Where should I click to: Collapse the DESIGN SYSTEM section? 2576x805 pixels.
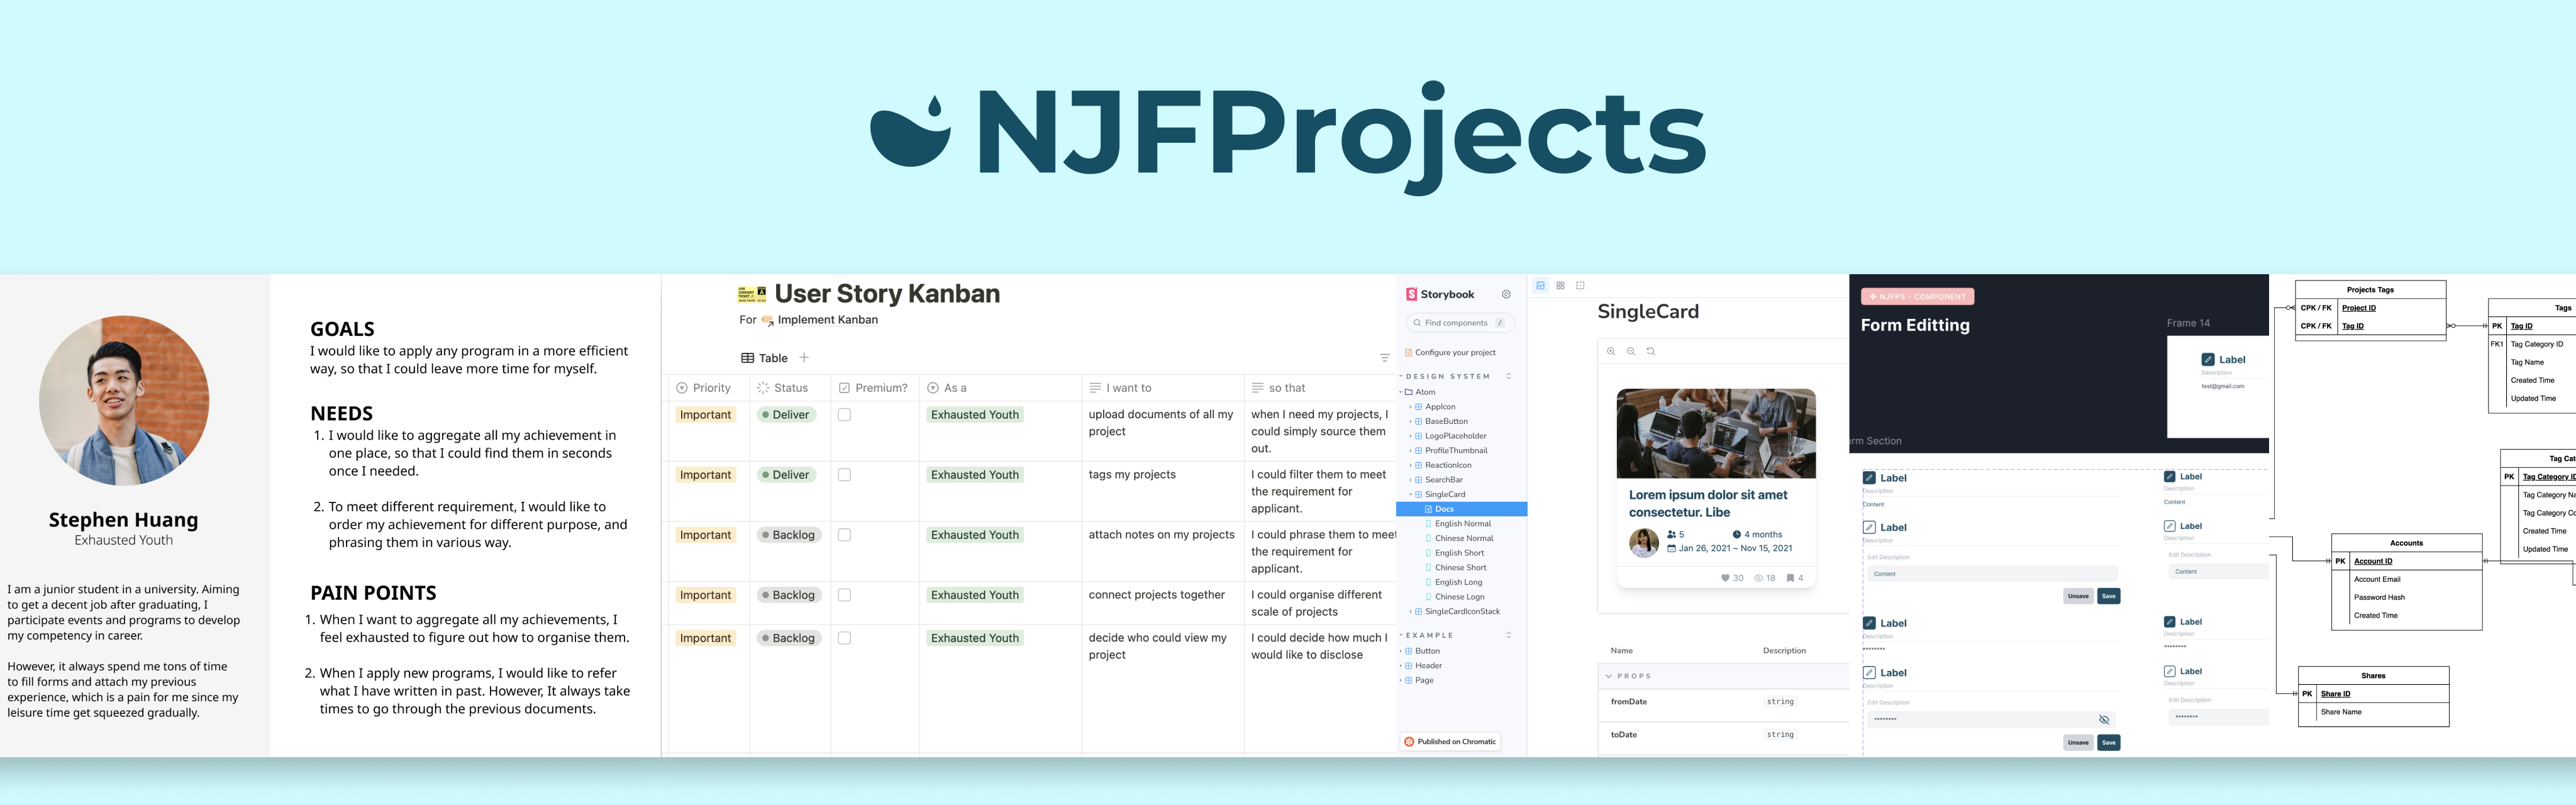coord(1446,376)
